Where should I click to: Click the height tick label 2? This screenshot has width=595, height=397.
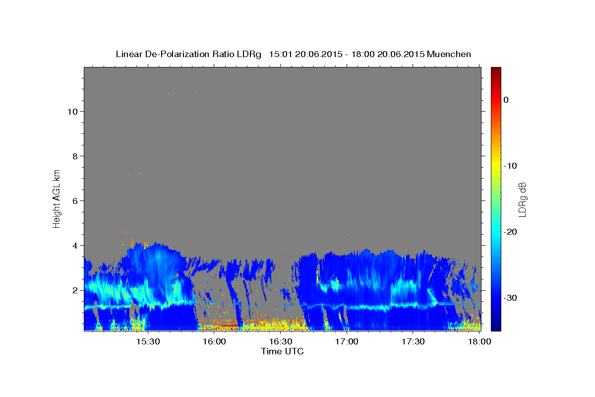tap(75, 290)
